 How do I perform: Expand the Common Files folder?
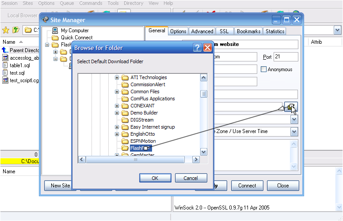coord(117,92)
